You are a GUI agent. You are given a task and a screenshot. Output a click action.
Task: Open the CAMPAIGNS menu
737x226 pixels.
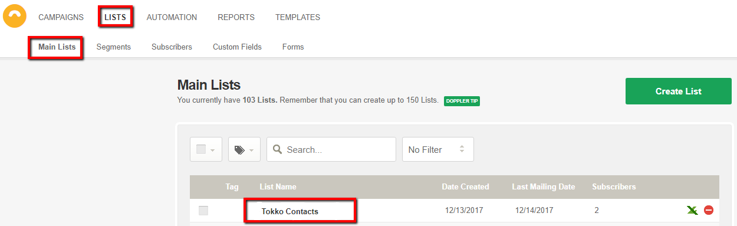[61, 17]
